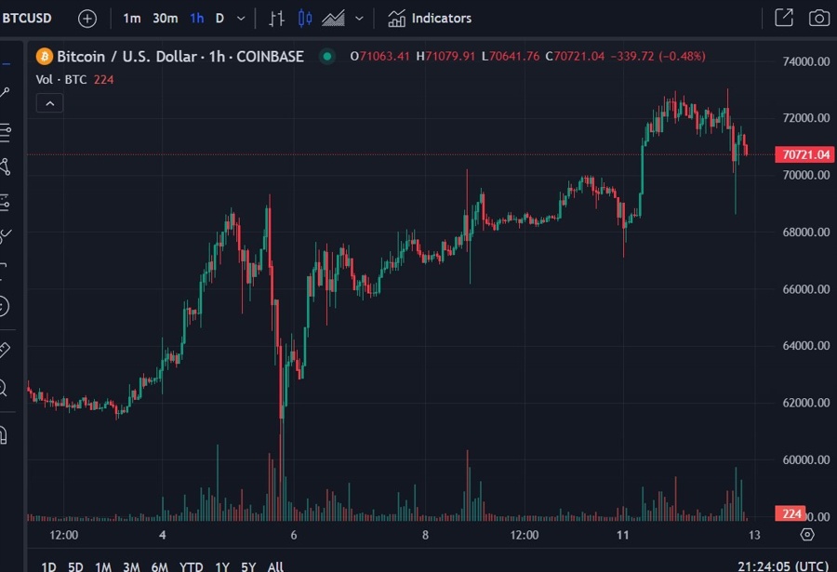Toggle the green market status dot
This screenshot has width=837, height=572.
coord(326,57)
